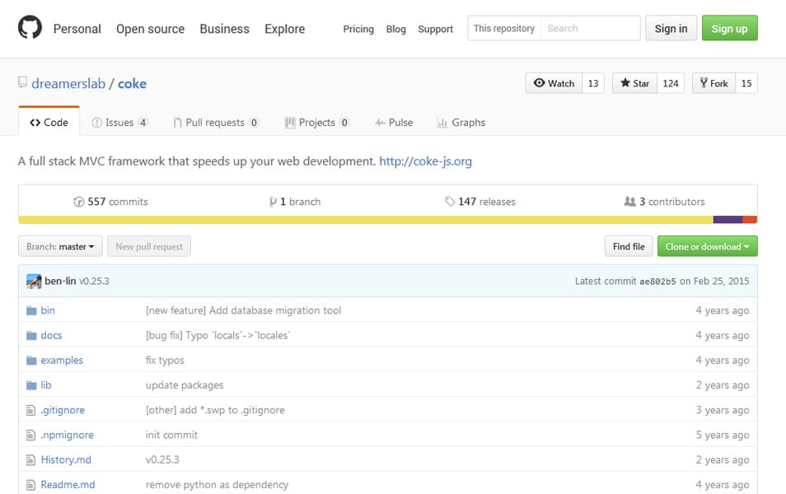Image resolution: width=786 pixels, height=494 pixels.
Task: Open the Issues tab
Action: 119,122
